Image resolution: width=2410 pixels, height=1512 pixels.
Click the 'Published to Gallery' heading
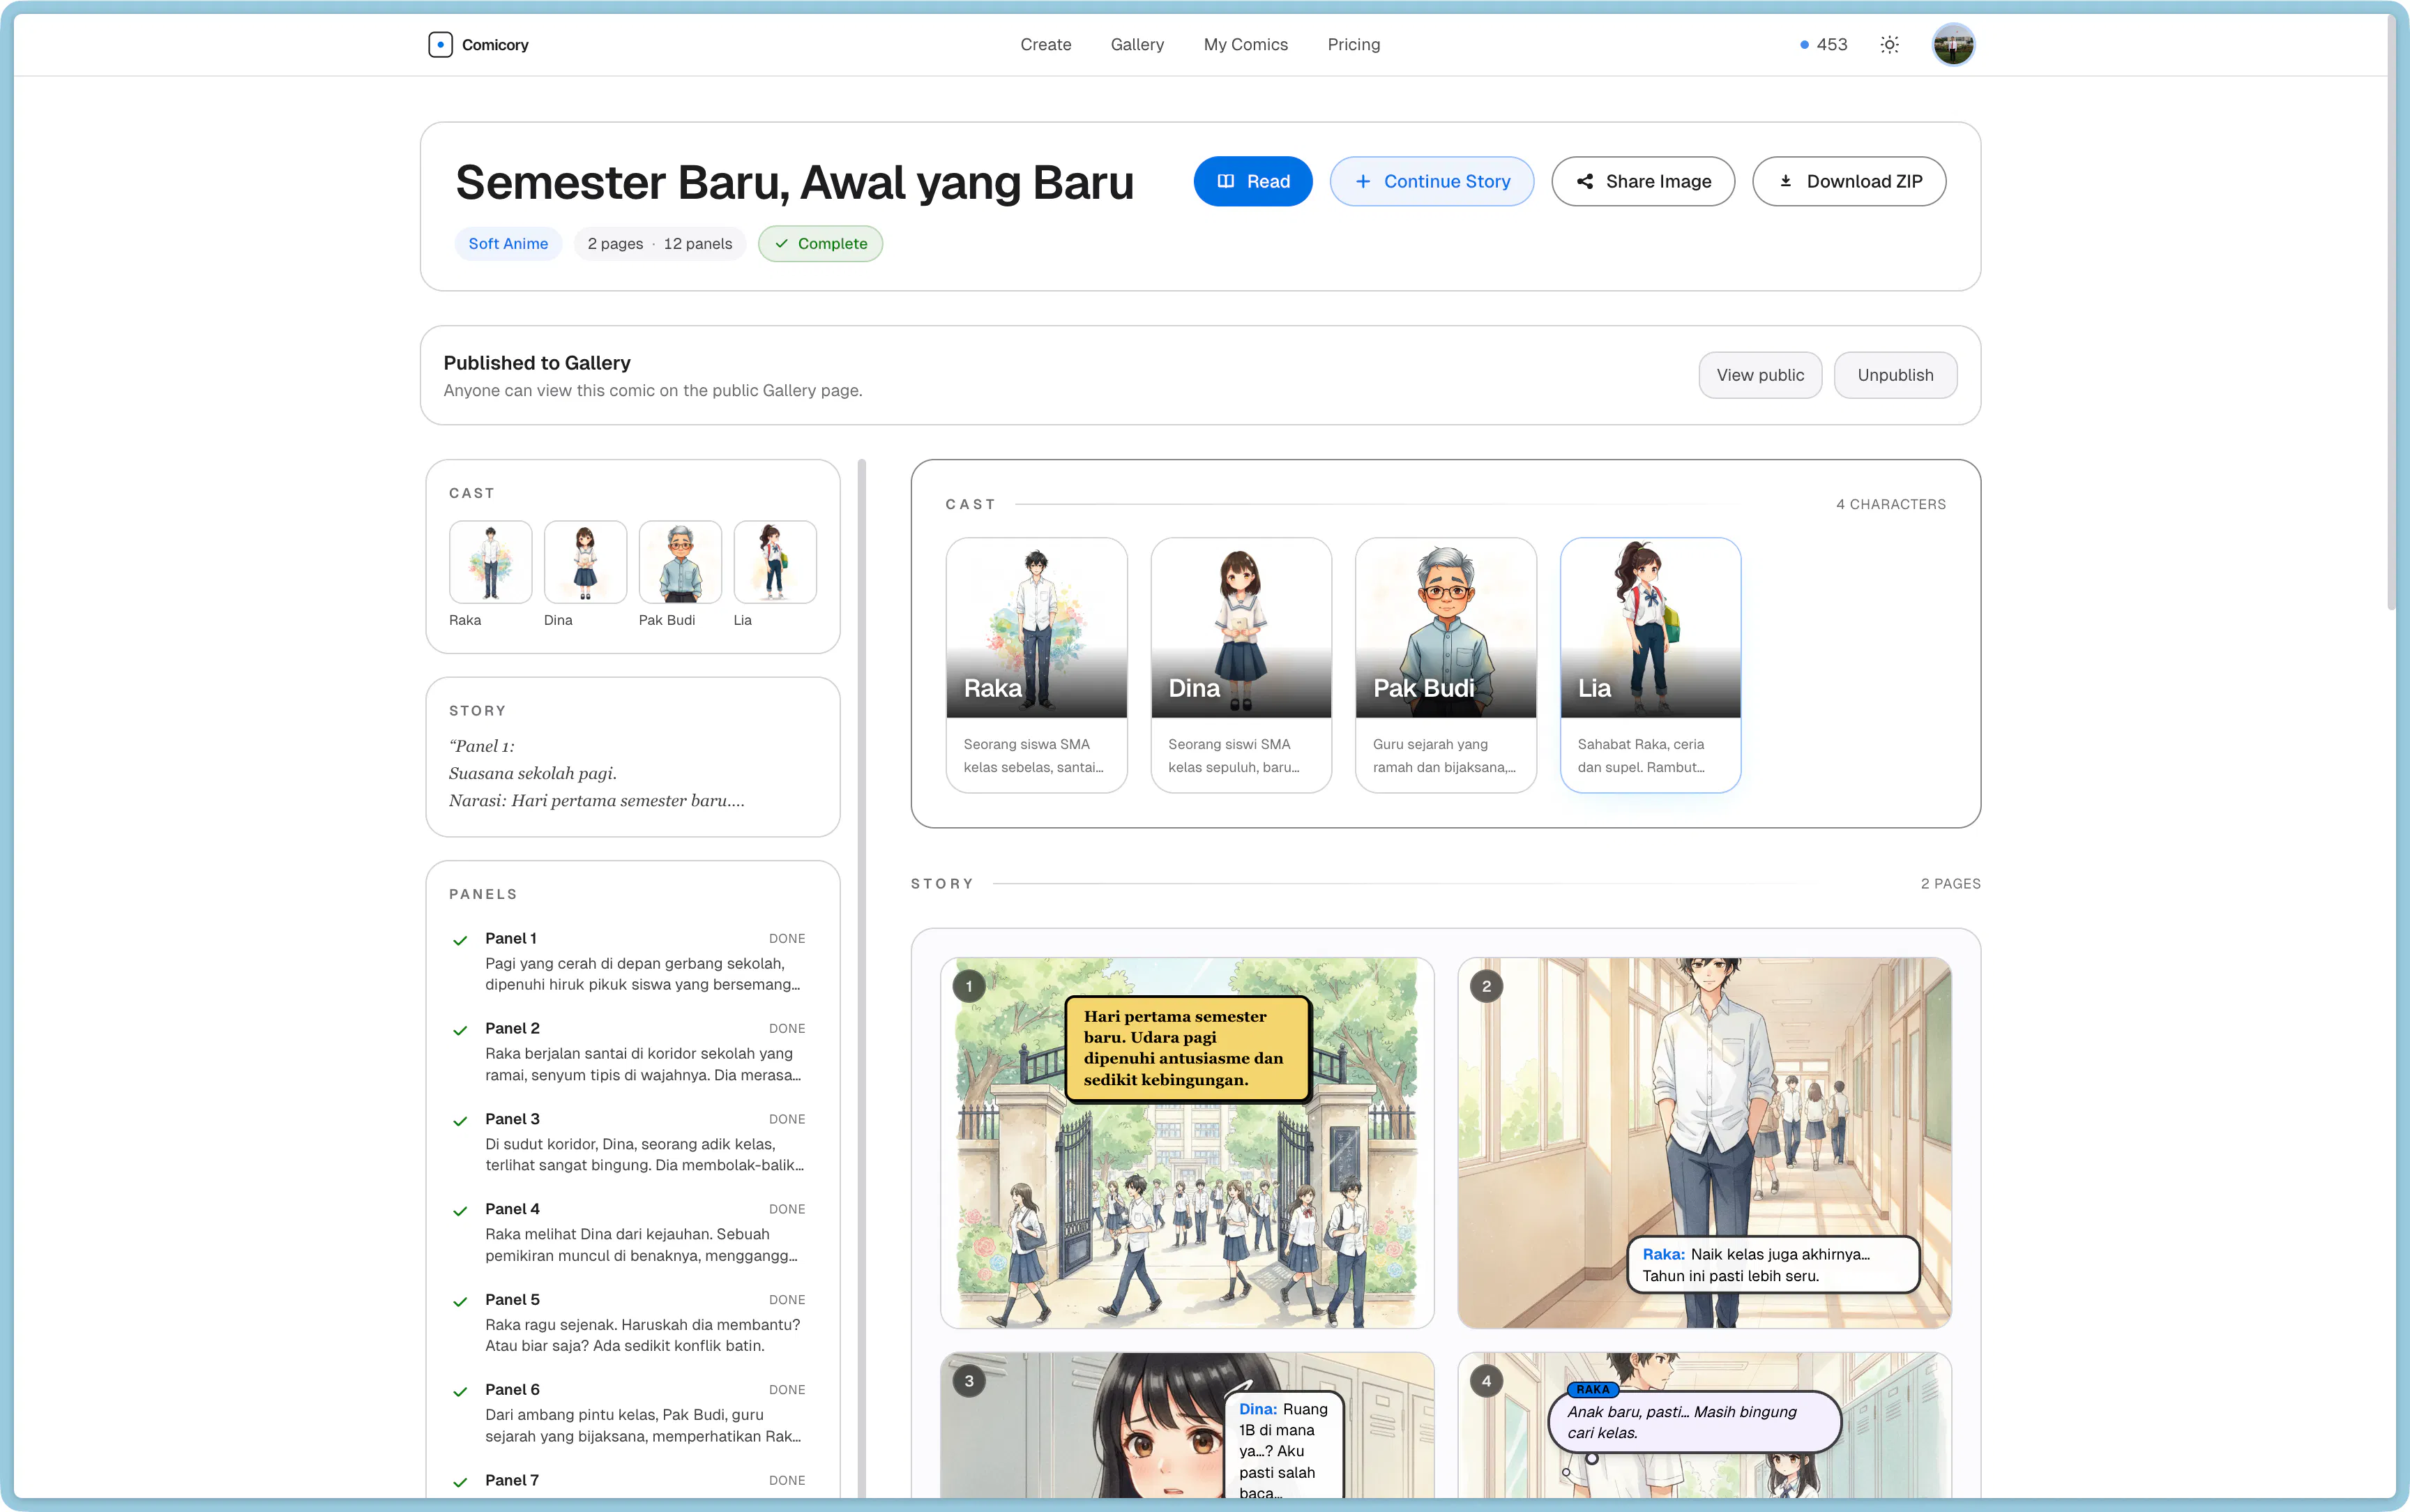(x=537, y=363)
